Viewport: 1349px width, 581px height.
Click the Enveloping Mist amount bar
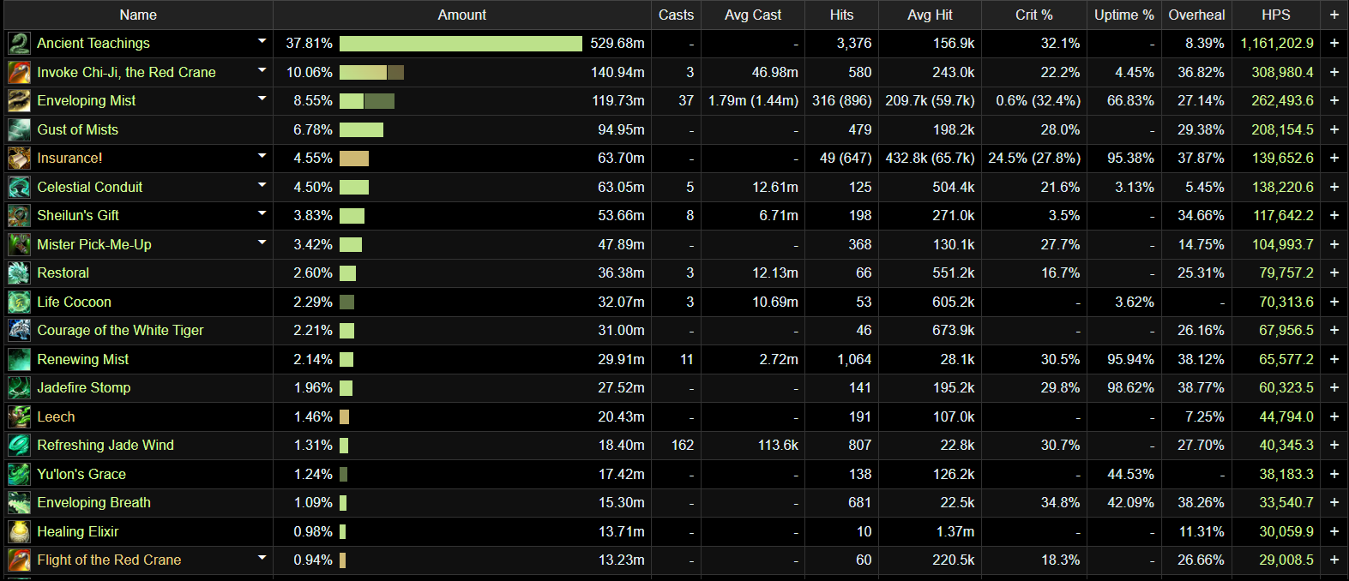367,101
